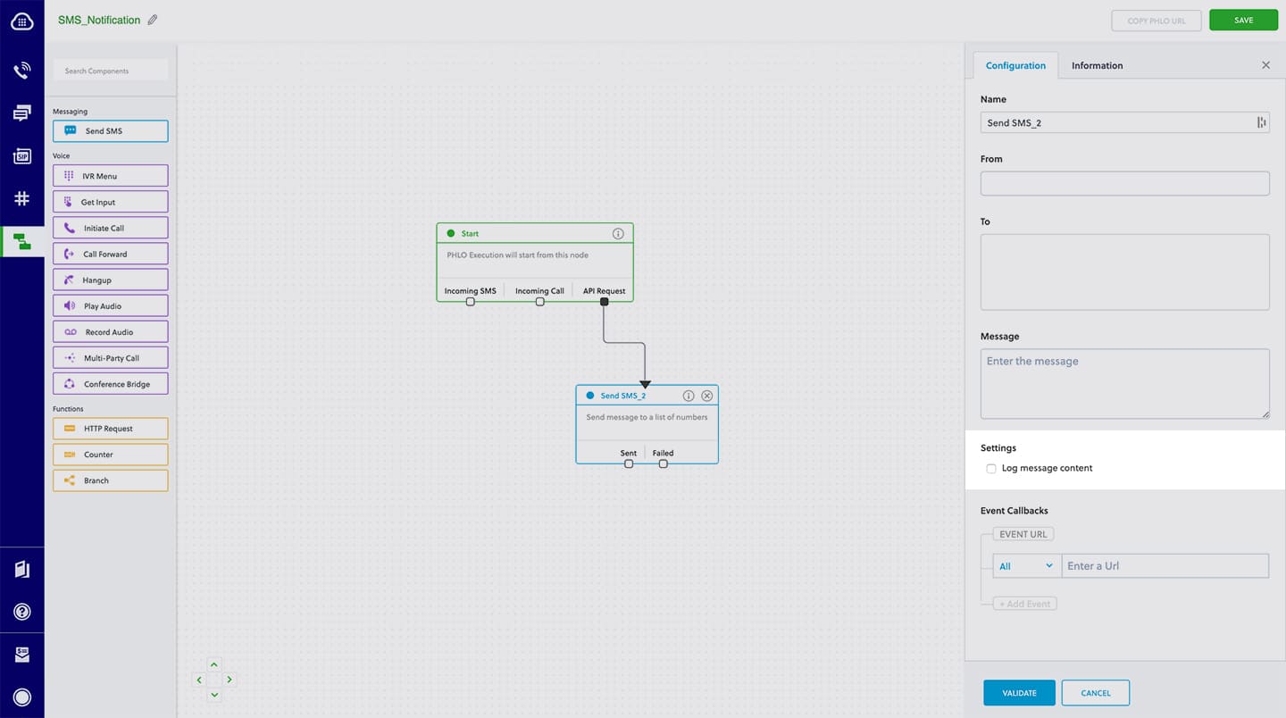Image resolution: width=1286 pixels, height=718 pixels.
Task: Open the Messaging section in left sidebar
Action: click(x=22, y=113)
